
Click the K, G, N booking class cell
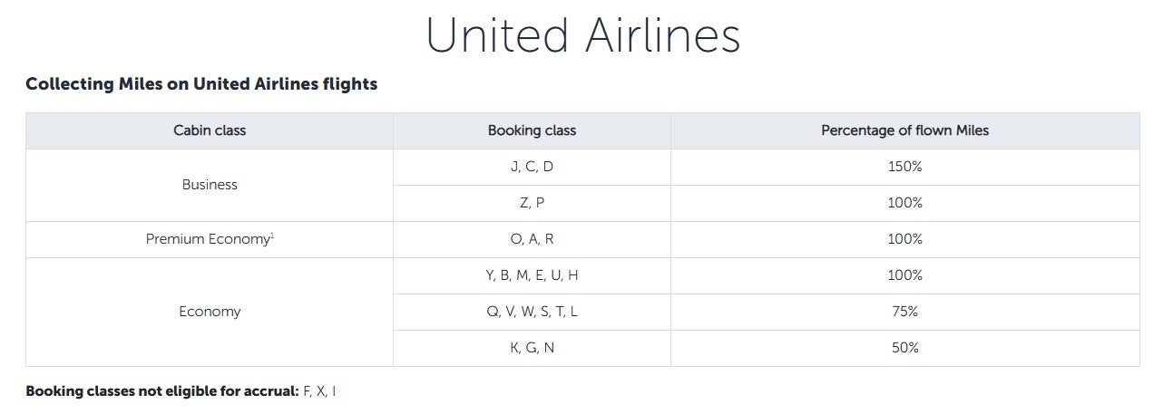[532, 348]
